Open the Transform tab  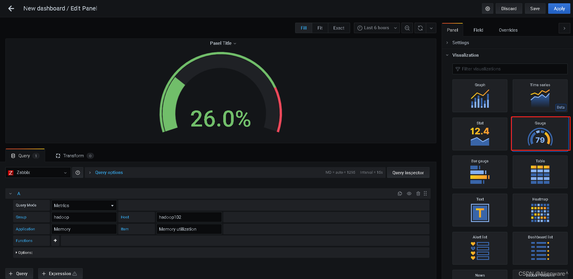(x=74, y=156)
